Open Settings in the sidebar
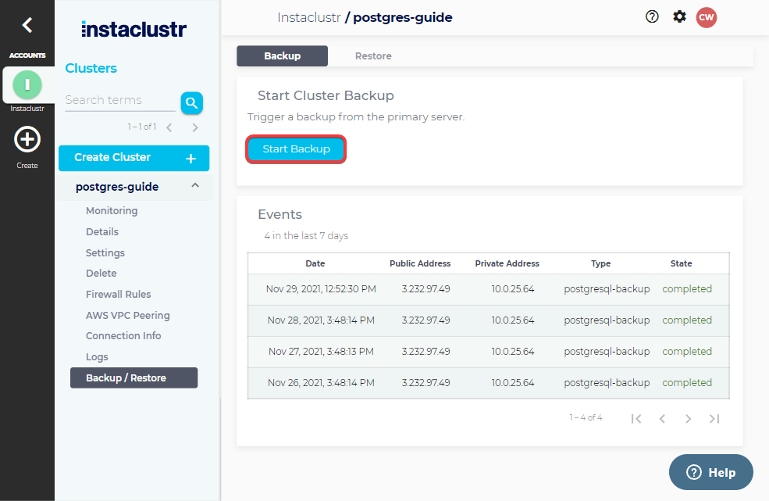Viewport: 769px width, 501px height. (105, 253)
